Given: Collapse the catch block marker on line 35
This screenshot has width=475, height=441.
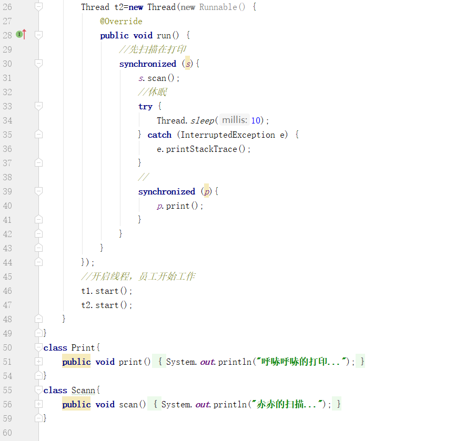Looking at the screenshot, I should click(38, 135).
